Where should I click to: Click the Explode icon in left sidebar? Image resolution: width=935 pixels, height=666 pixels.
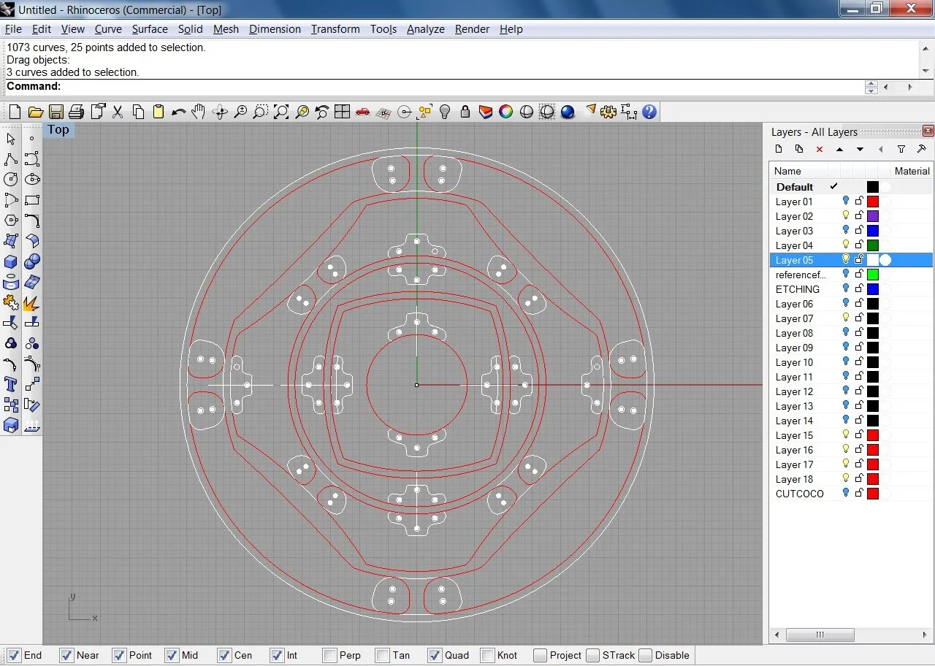[x=31, y=302]
